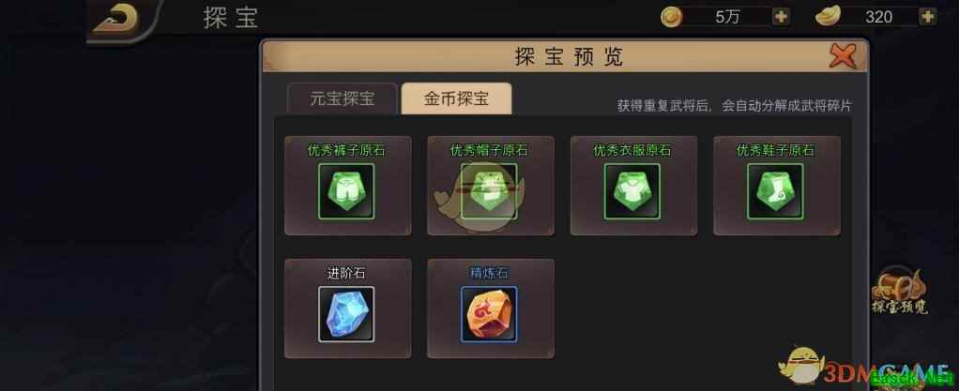Tap the back arrow icon
The image size is (959, 391).
pyautogui.click(x=117, y=19)
